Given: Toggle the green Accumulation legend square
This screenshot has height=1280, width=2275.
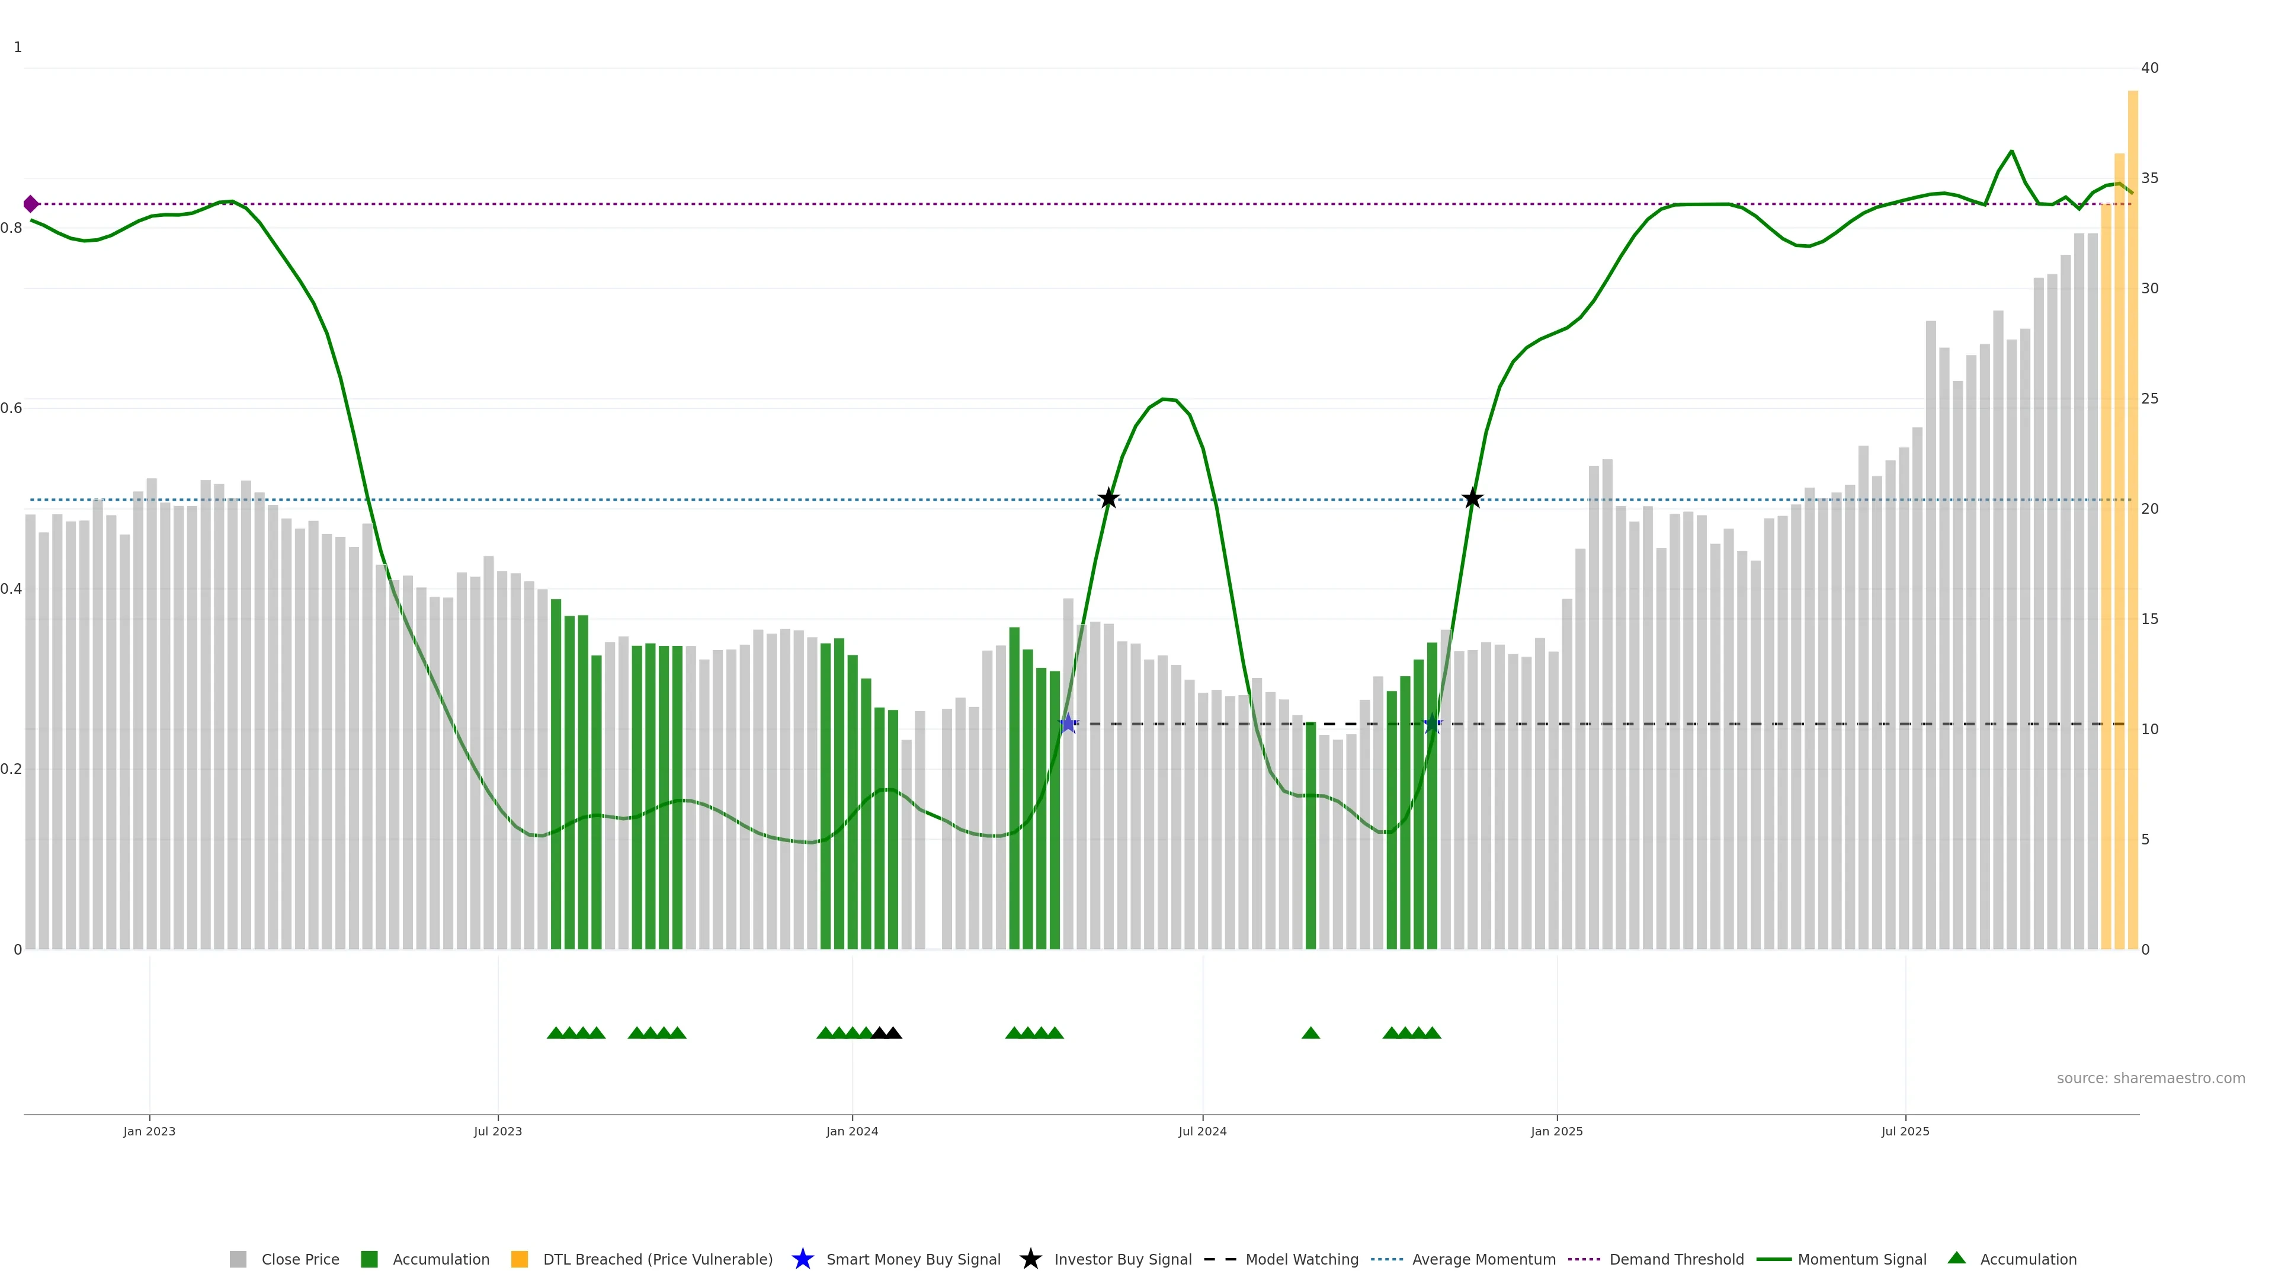Looking at the screenshot, I should [x=369, y=1259].
